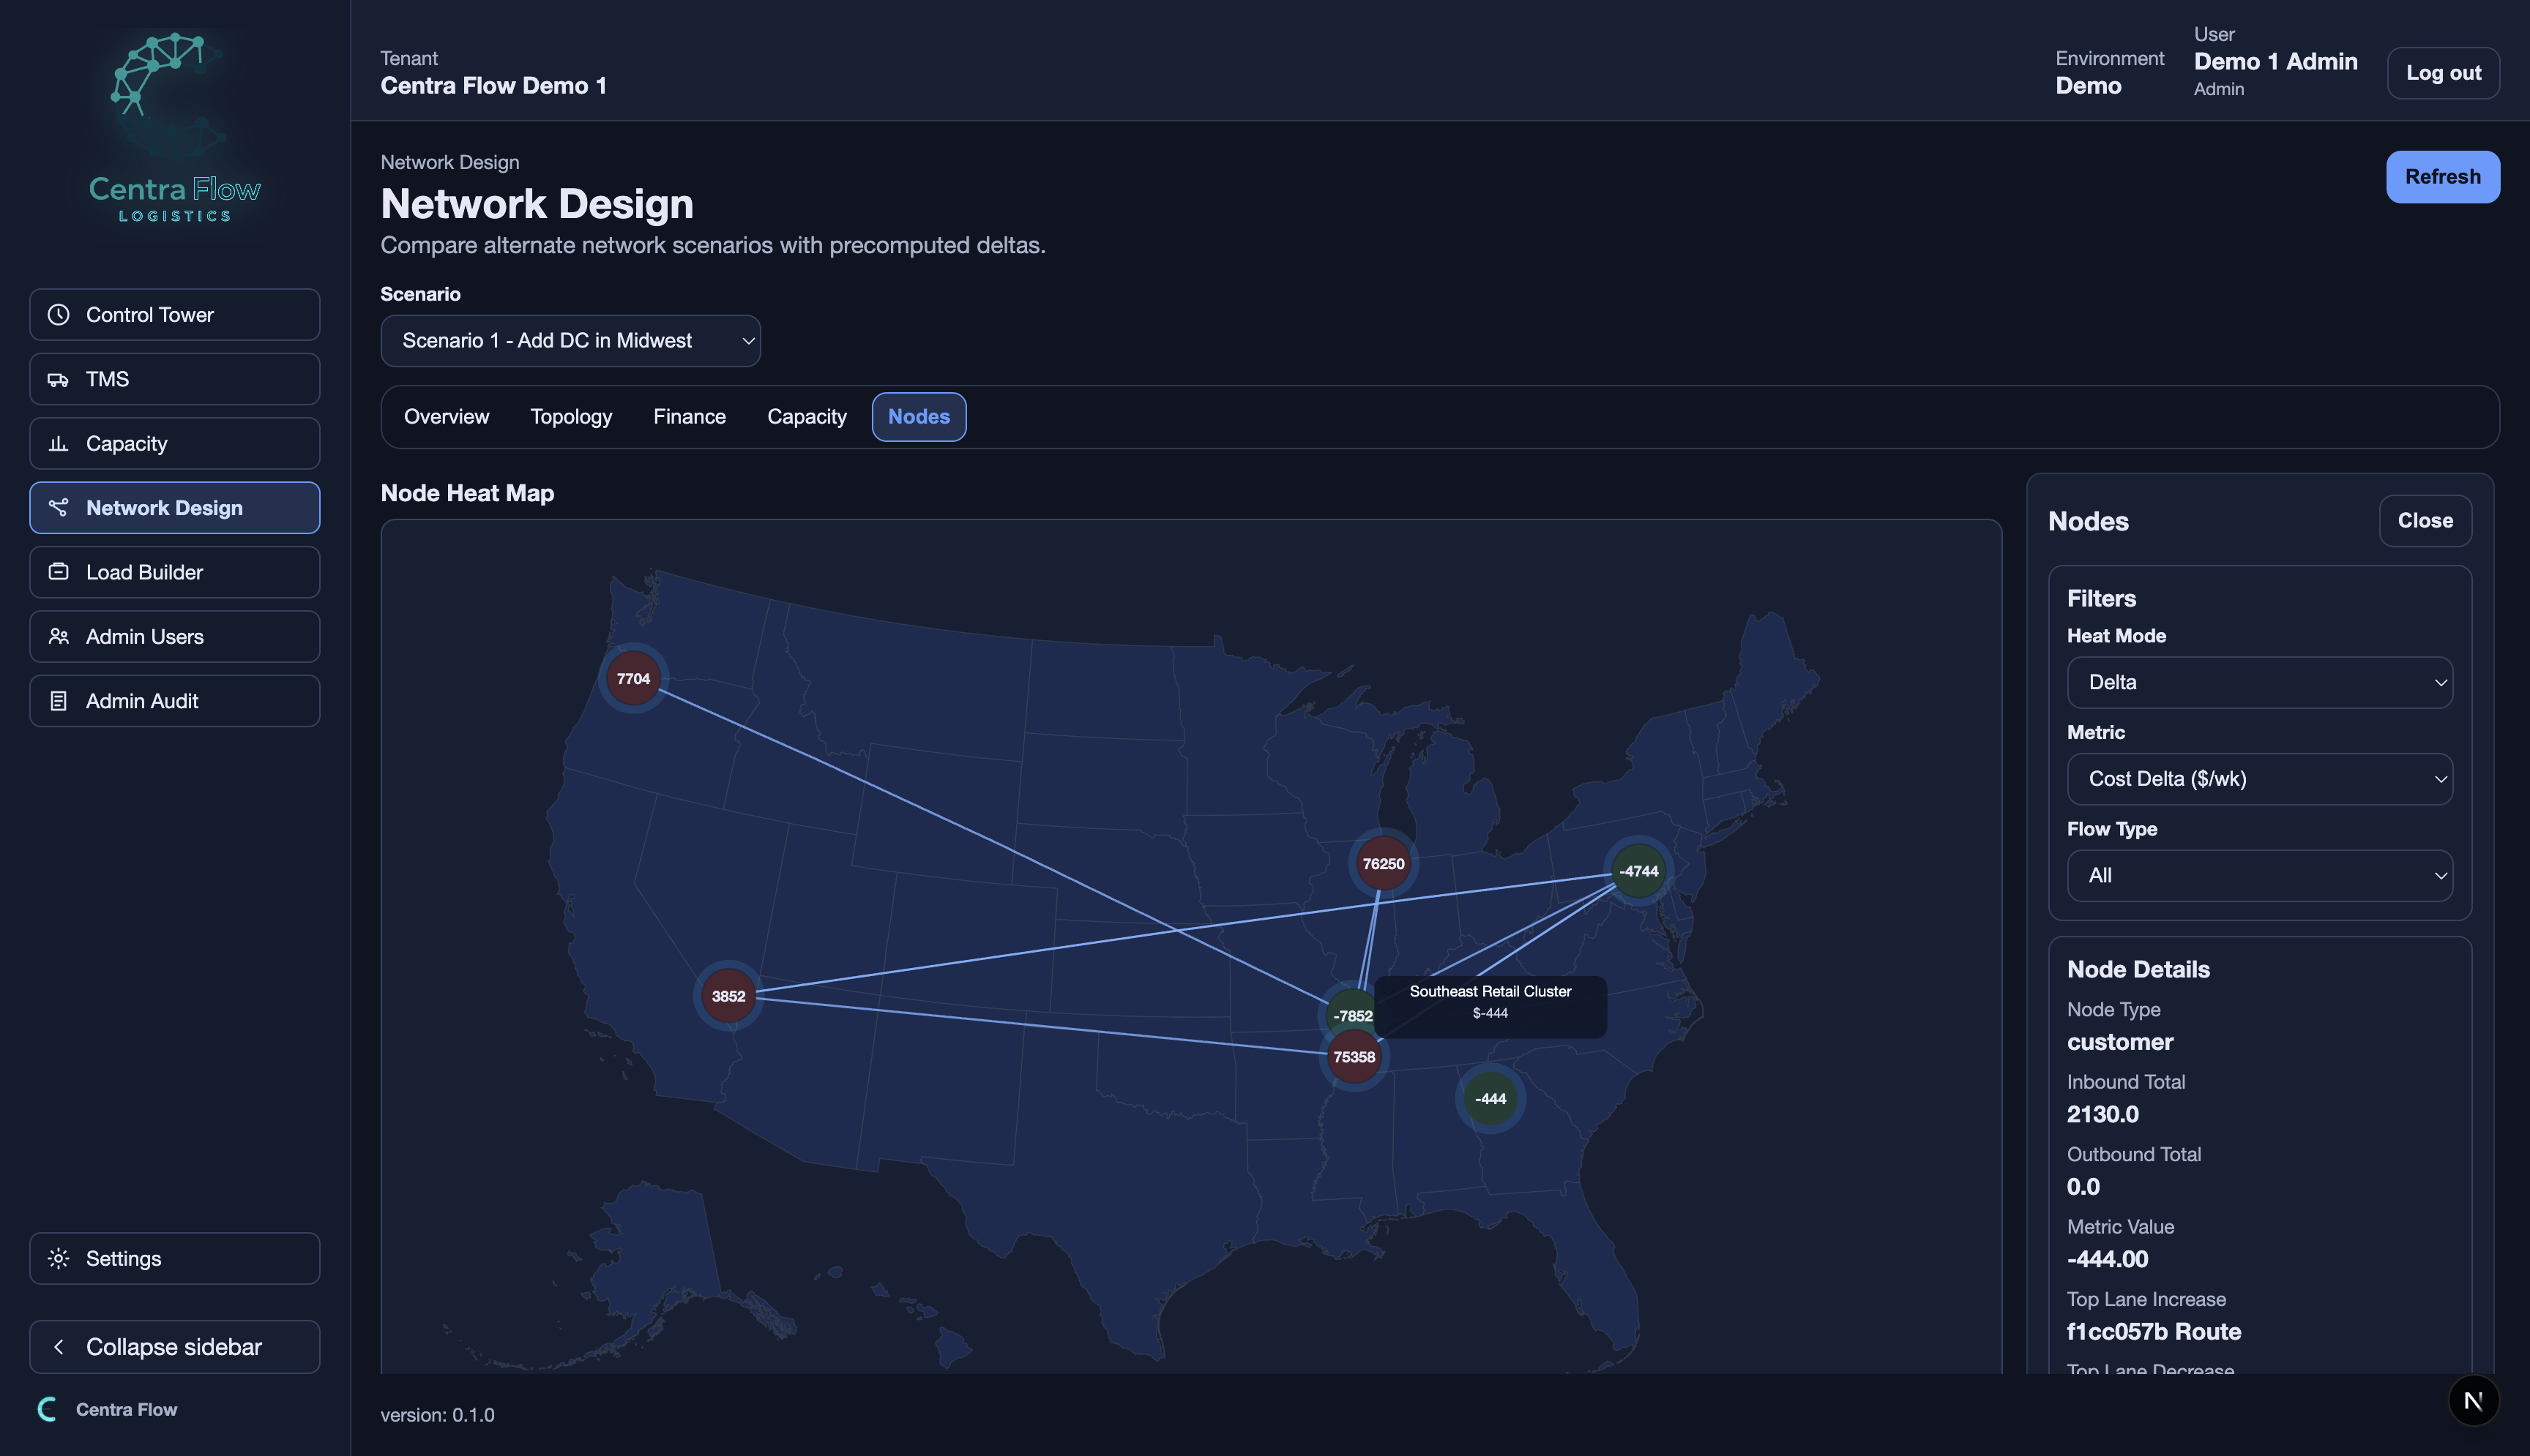2530x1456 pixels.
Task: Open Admin Audit via the document icon
Action: pyautogui.click(x=58, y=700)
